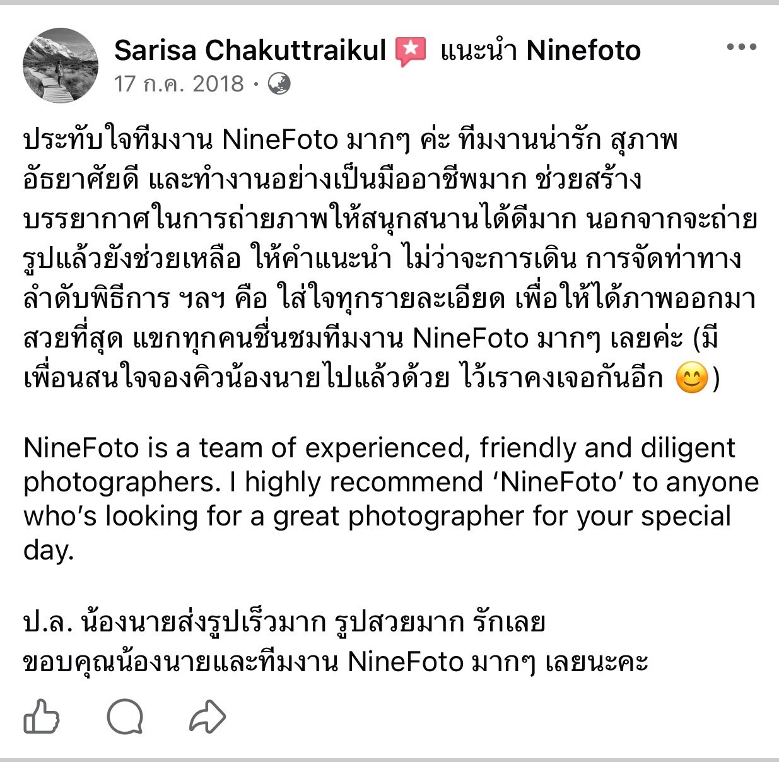Tap the thumbs-up Like icon

tap(41, 717)
